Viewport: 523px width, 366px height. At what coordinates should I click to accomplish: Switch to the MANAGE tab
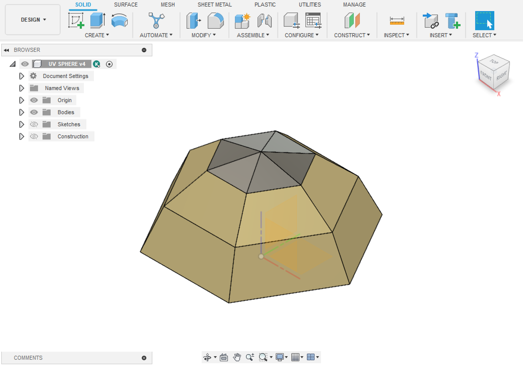click(354, 5)
